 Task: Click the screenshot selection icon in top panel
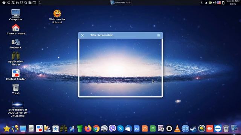coord(21,3)
